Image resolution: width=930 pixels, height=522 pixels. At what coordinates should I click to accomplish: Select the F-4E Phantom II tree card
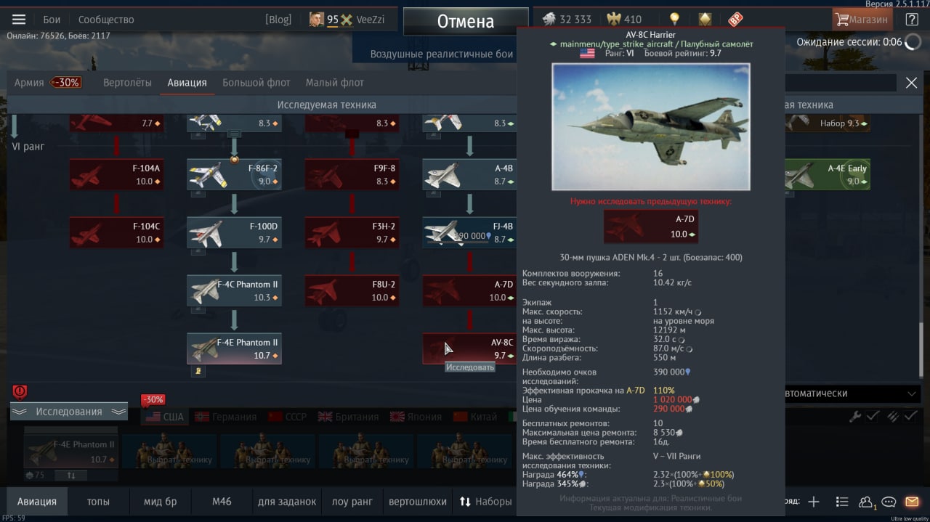click(x=234, y=349)
